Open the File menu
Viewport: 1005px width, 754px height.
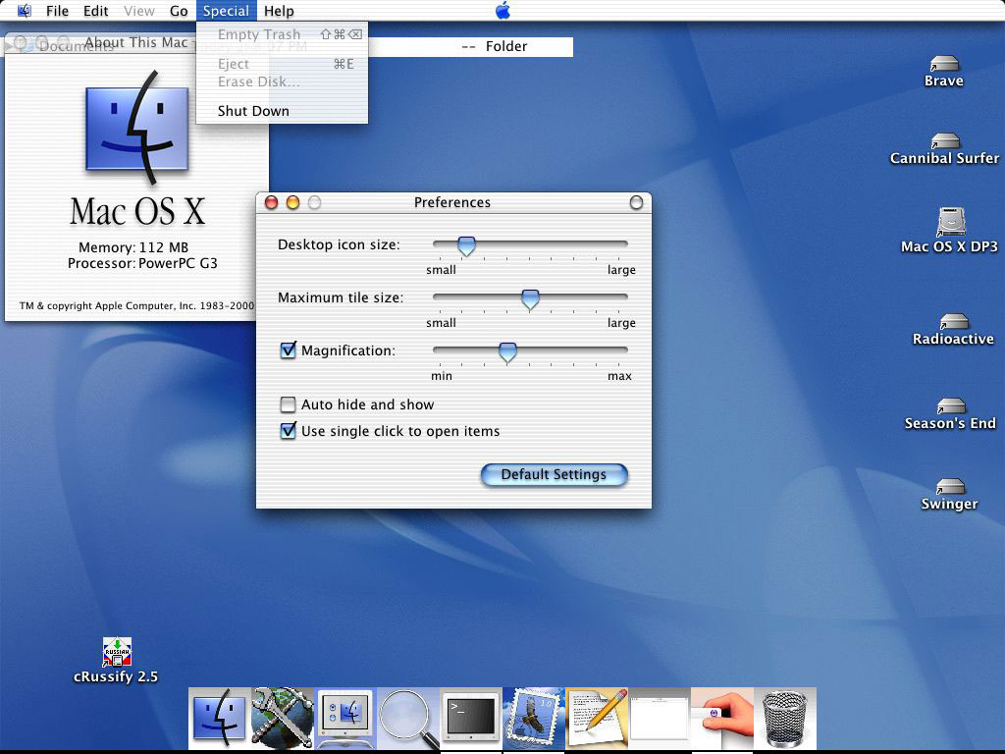coord(57,11)
